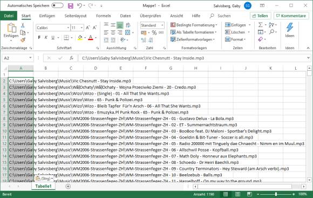This screenshot has width=313, height=198.
Task: Toggle bottom align button
Action: 120,25
